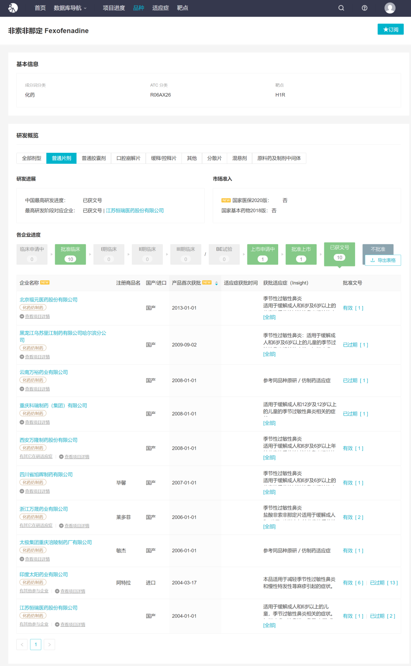Filter by II期临床 stage
411x666 pixels.
tap(147, 254)
